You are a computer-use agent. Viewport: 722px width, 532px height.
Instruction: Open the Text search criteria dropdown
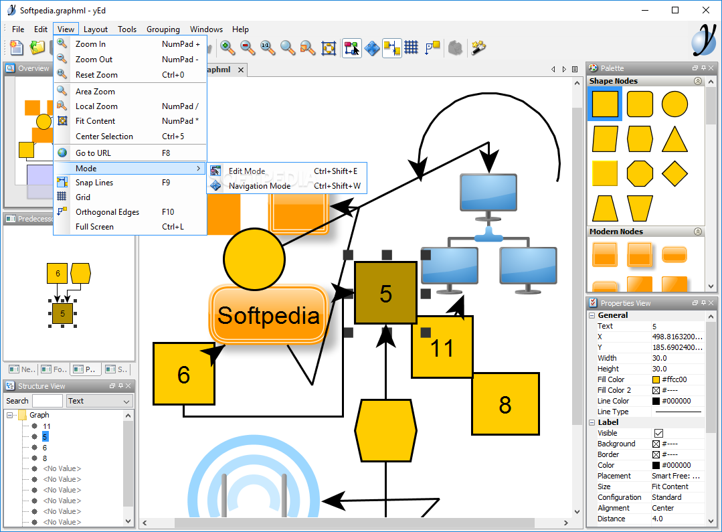(x=100, y=401)
